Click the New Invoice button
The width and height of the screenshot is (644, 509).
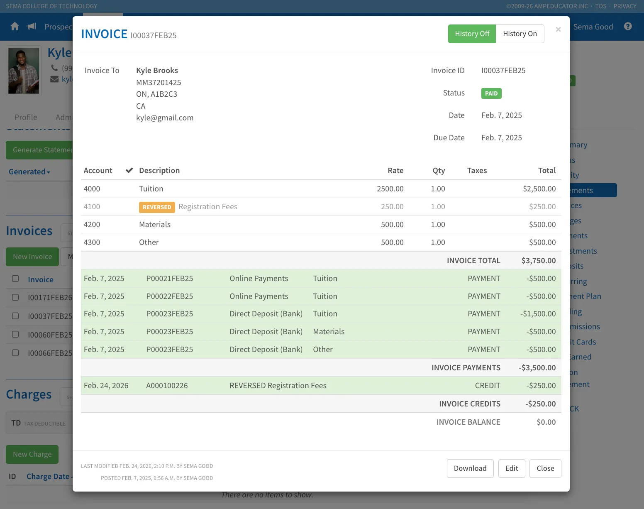(x=32, y=257)
